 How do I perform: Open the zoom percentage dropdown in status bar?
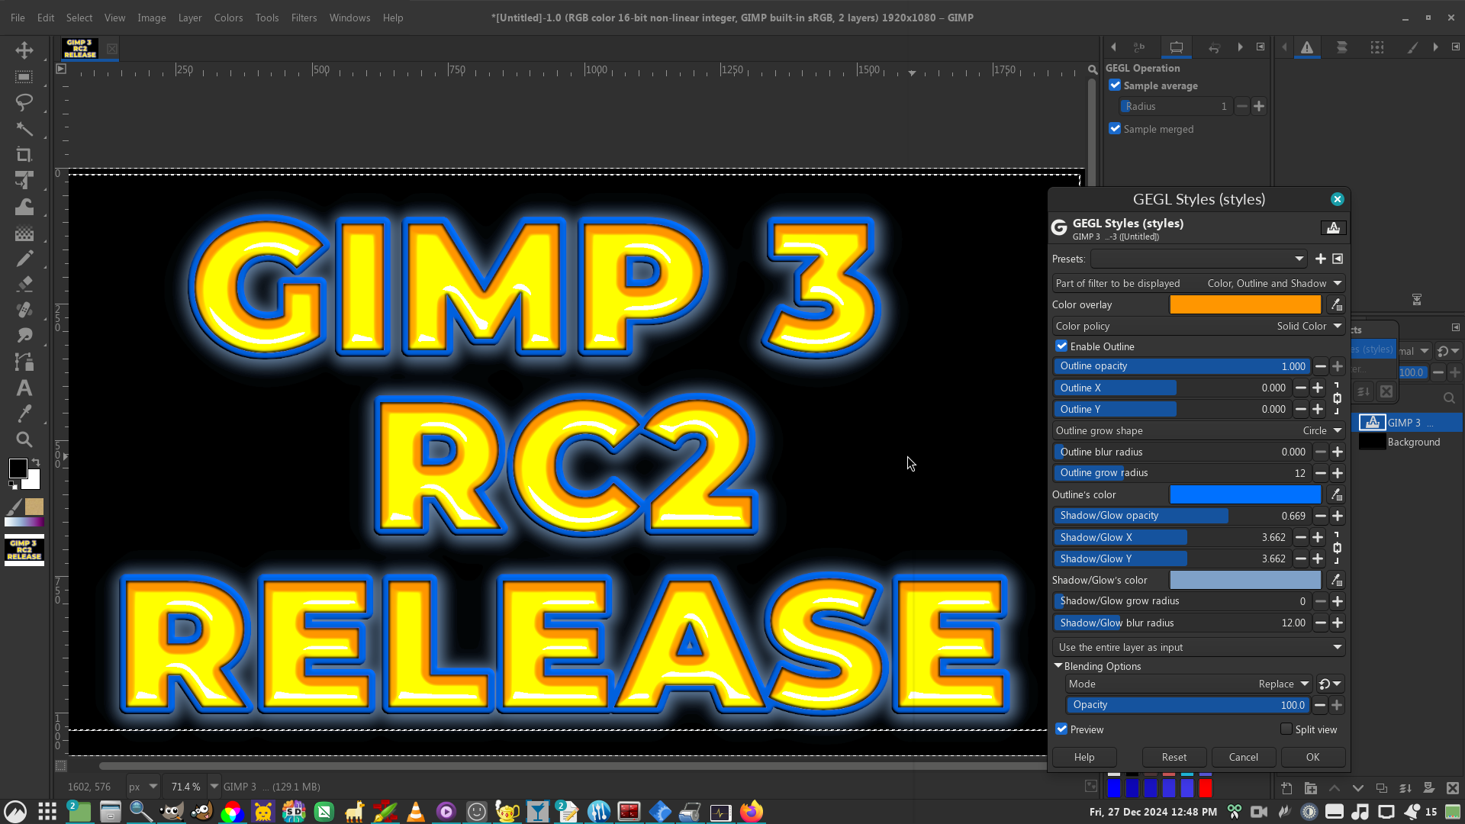pyautogui.click(x=214, y=787)
